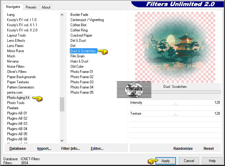Open the Database button
Image resolution: width=225 pixels, height=166 pixels.
click(17, 149)
